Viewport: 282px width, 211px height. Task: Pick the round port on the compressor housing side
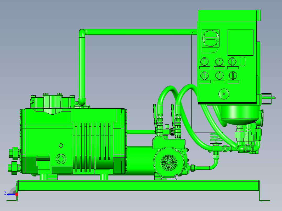click(61, 159)
